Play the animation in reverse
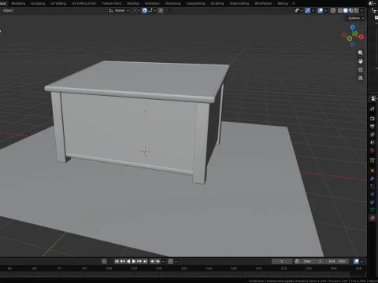 (128, 261)
